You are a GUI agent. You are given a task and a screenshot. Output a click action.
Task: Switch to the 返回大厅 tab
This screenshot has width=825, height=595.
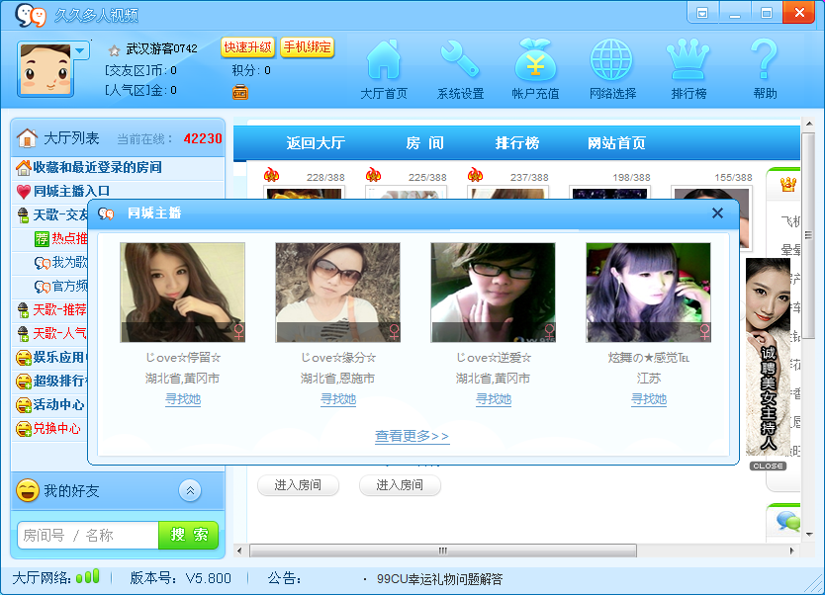316,143
